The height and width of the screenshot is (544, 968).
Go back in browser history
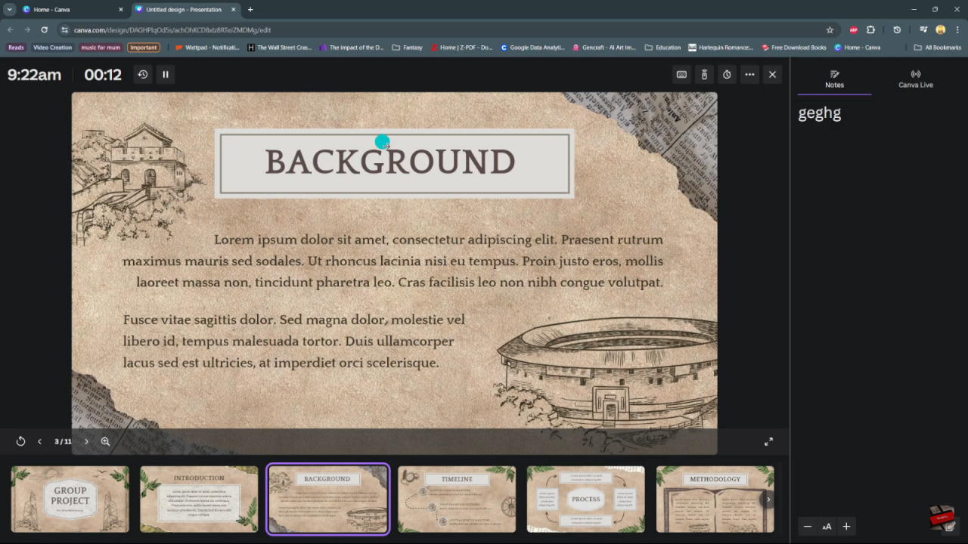pyautogui.click(x=10, y=29)
